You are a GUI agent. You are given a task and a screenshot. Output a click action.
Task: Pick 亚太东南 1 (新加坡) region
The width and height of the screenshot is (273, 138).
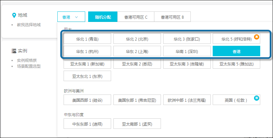click(x=88, y=64)
